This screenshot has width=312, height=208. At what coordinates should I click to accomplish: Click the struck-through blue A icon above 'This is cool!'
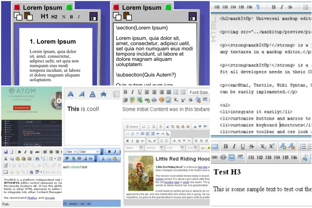(103, 94)
